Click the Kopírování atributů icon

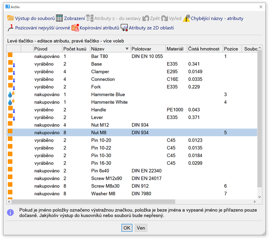click(x=75, y=28)
